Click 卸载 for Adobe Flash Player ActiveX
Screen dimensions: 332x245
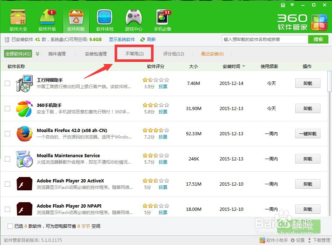tap(307, 184)
